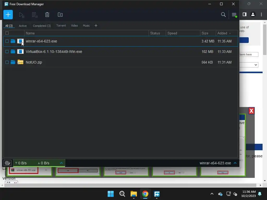267x200 pixels.
Task: Open folder of winrar-x64-623.exe
Action: tap(13, 41)
